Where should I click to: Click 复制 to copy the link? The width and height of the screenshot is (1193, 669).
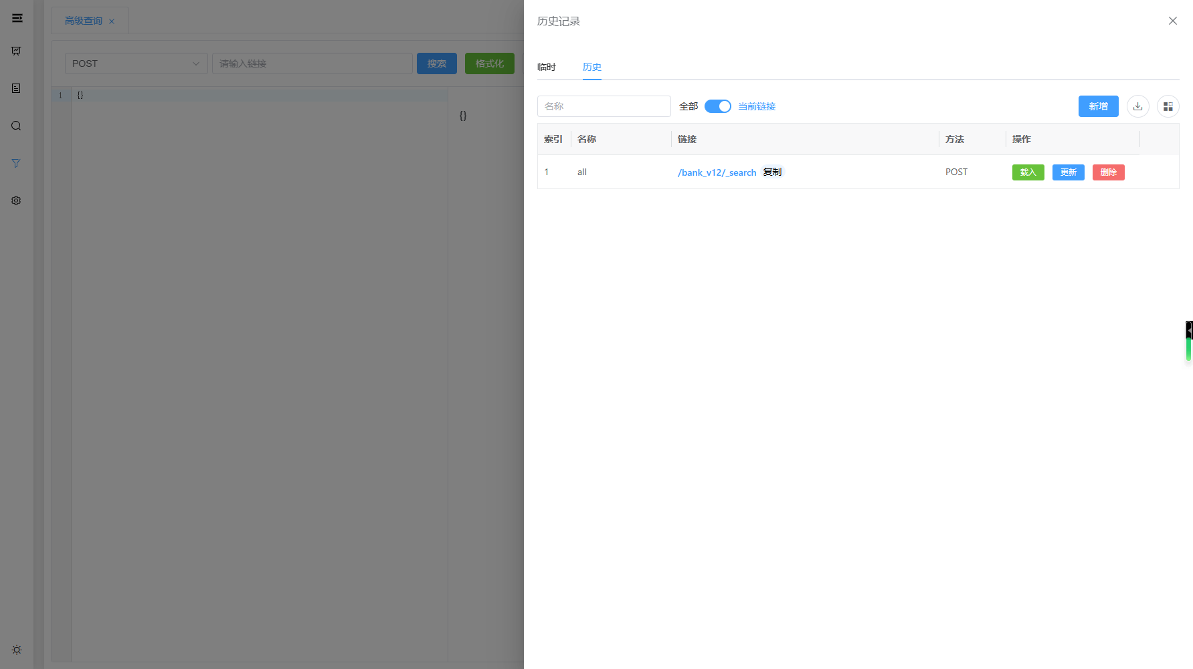click(772, 172)
